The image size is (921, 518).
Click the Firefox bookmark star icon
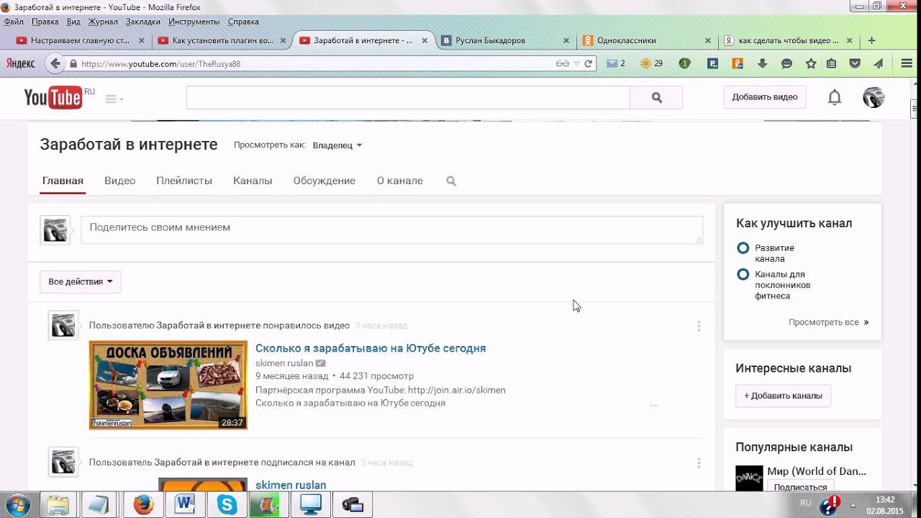click(811, 63)
